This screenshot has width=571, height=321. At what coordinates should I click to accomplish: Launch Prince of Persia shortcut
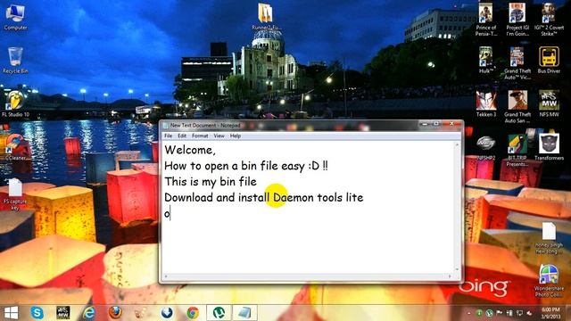[485, 20]
